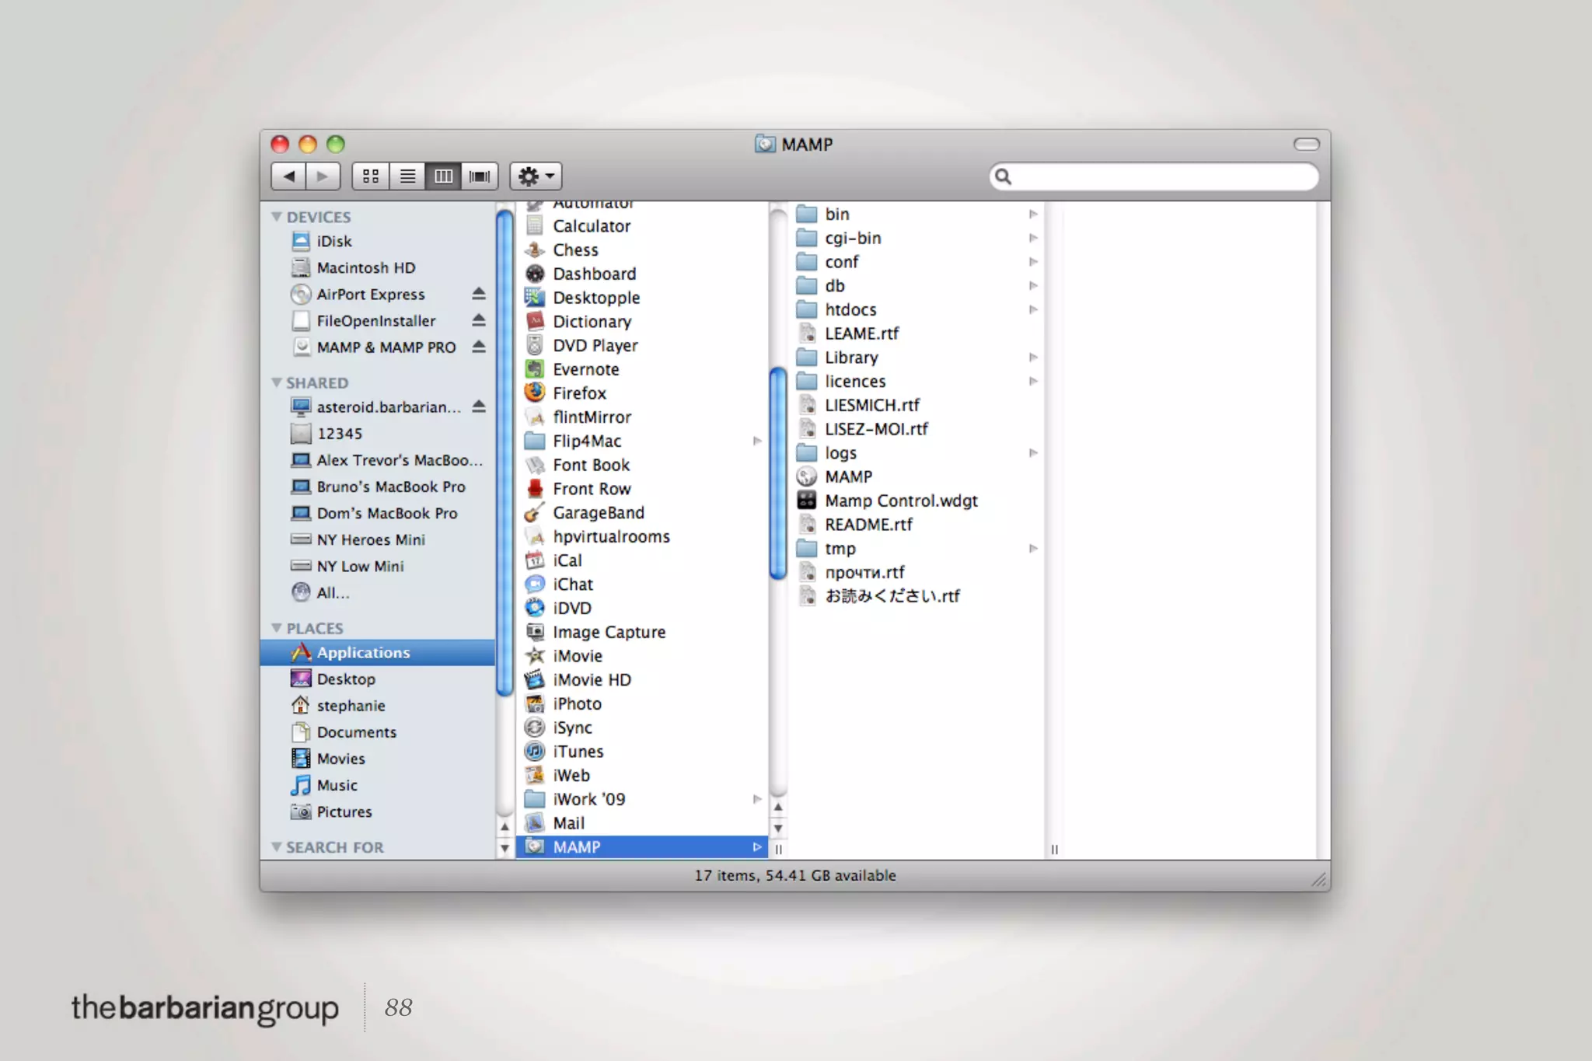Open the MAMP application in third column
The image size is (1592, 1061).
[847, 476]
